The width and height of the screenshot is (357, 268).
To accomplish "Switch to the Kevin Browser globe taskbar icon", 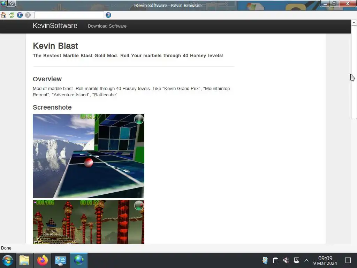I will [x=79, y=260].
